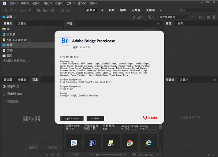Switch to thumbnails view icon
Image resolution: width=218 pixels, height=157 pixels.
click(141, 155)
